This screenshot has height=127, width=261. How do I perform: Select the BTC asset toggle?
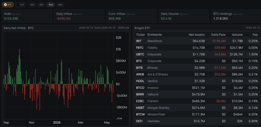[8, 5]
